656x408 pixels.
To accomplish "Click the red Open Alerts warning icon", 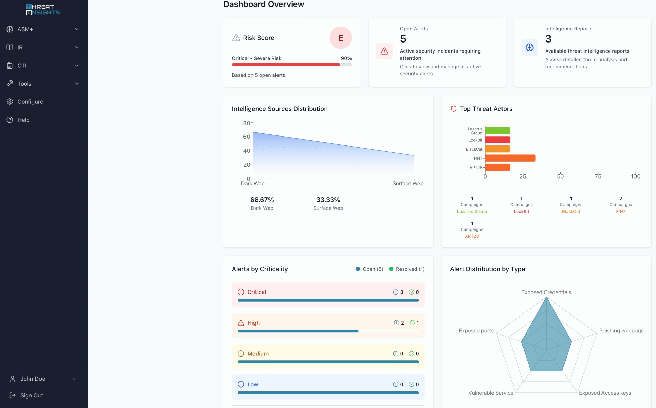I will [384, 51].
